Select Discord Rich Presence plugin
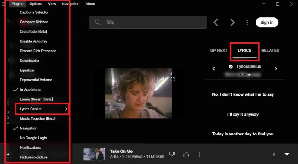 (x=38, y=51)
